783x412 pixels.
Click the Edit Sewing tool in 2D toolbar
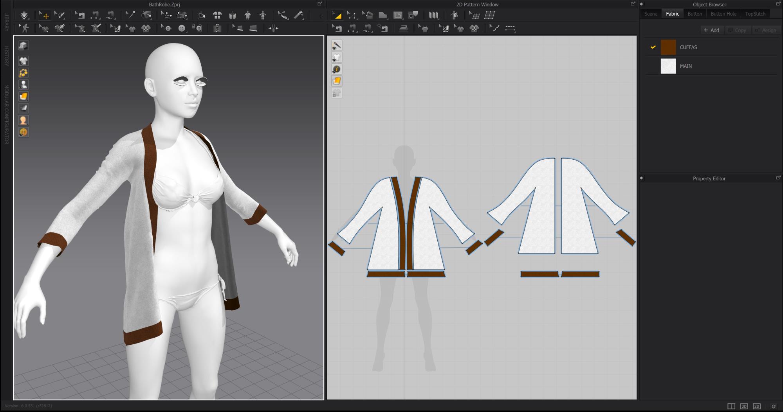point(337,28)
